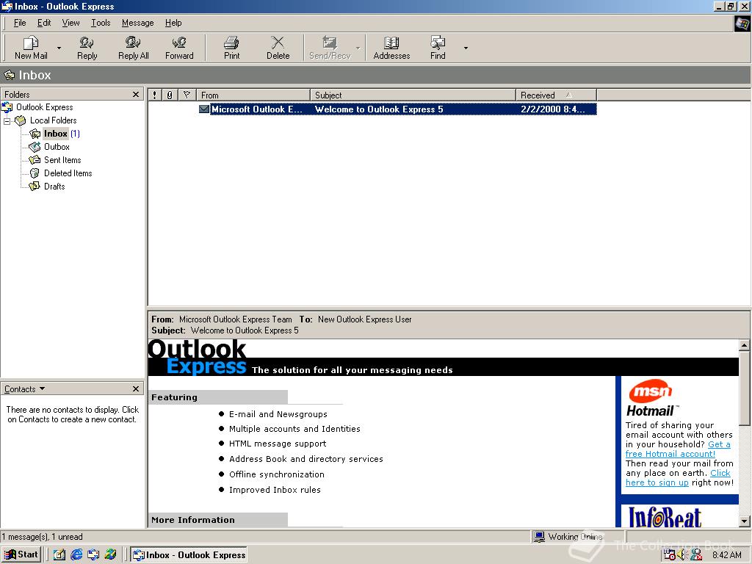Close the Folders pane

click(x=136, y=95)
